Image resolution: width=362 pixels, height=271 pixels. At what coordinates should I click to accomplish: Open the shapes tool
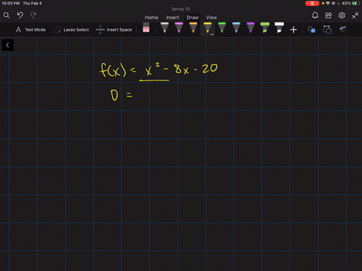point(311,29)
